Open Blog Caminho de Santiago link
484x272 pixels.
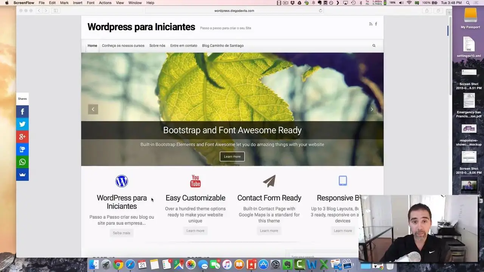(x=223, y=46)
